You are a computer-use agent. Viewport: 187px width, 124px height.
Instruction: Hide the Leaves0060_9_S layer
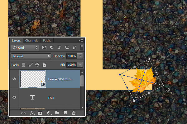[14, 79]
